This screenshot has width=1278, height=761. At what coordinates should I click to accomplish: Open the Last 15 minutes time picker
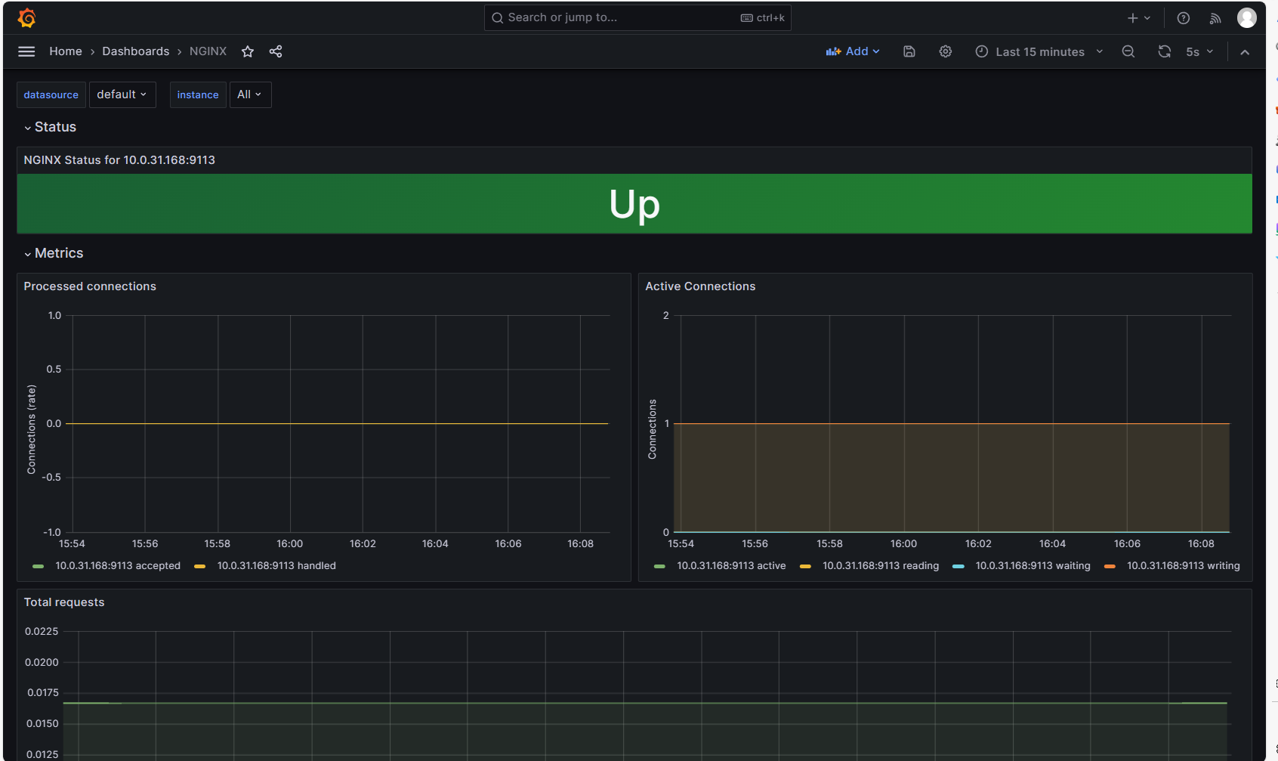1039,51
